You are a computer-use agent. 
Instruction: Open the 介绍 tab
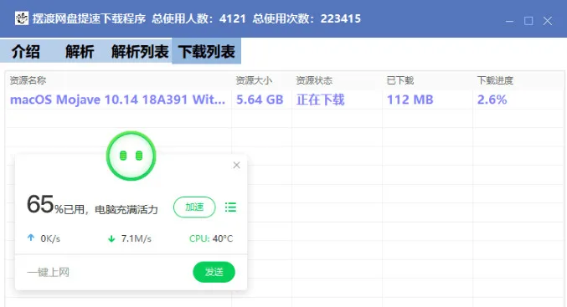click(26, 52)
